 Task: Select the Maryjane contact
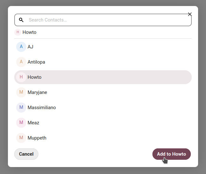tap(103, 92)
